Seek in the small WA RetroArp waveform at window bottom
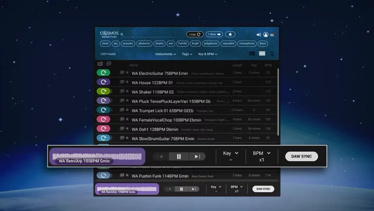374x211 pixels. [x=127, y=189]
